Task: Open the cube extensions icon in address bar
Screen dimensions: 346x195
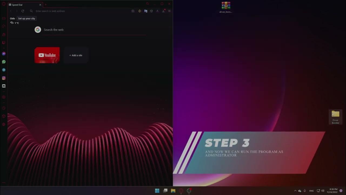Action: point(151,11)
